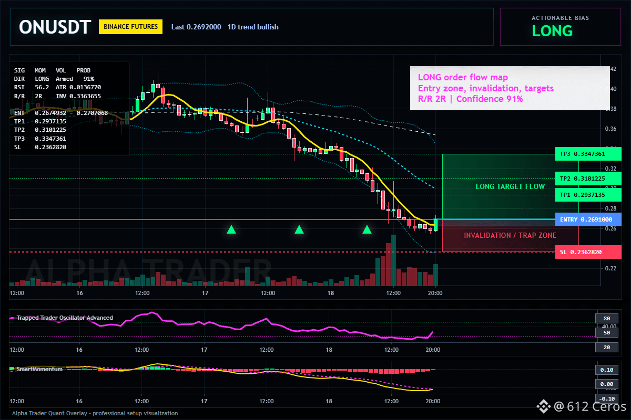Click the 16 date label on main chart axis
This screenshot has height=420, width=631.
(79, 292)
